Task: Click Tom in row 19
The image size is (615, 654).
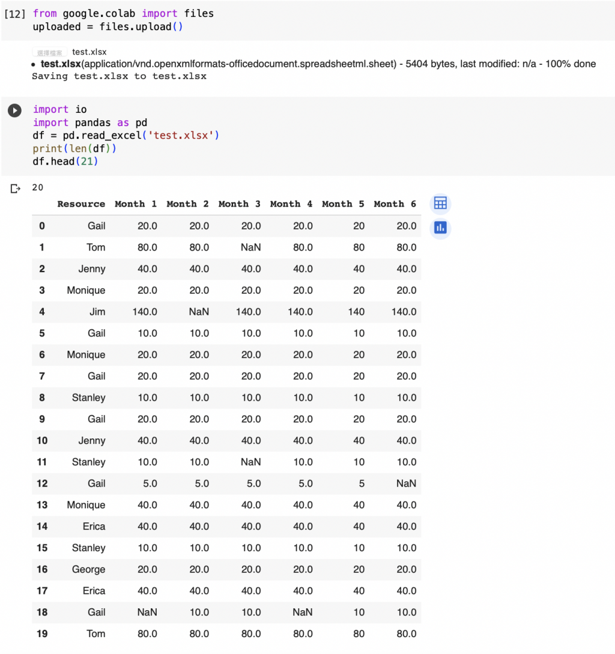Action: pyautogui.click(x=96, y=634)
